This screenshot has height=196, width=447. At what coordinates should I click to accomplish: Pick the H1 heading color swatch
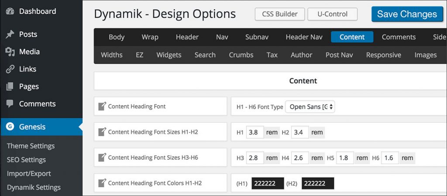click(x=268, y=183)
